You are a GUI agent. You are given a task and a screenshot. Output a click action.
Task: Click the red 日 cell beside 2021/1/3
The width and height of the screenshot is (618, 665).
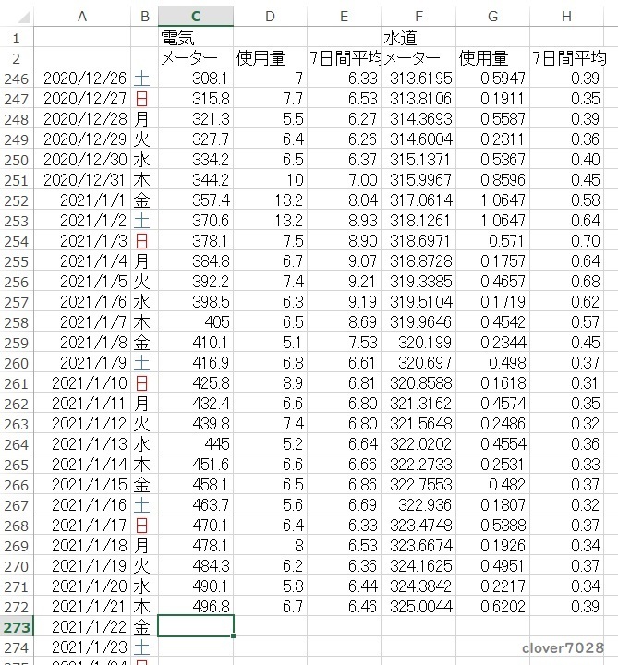[143, 240]
